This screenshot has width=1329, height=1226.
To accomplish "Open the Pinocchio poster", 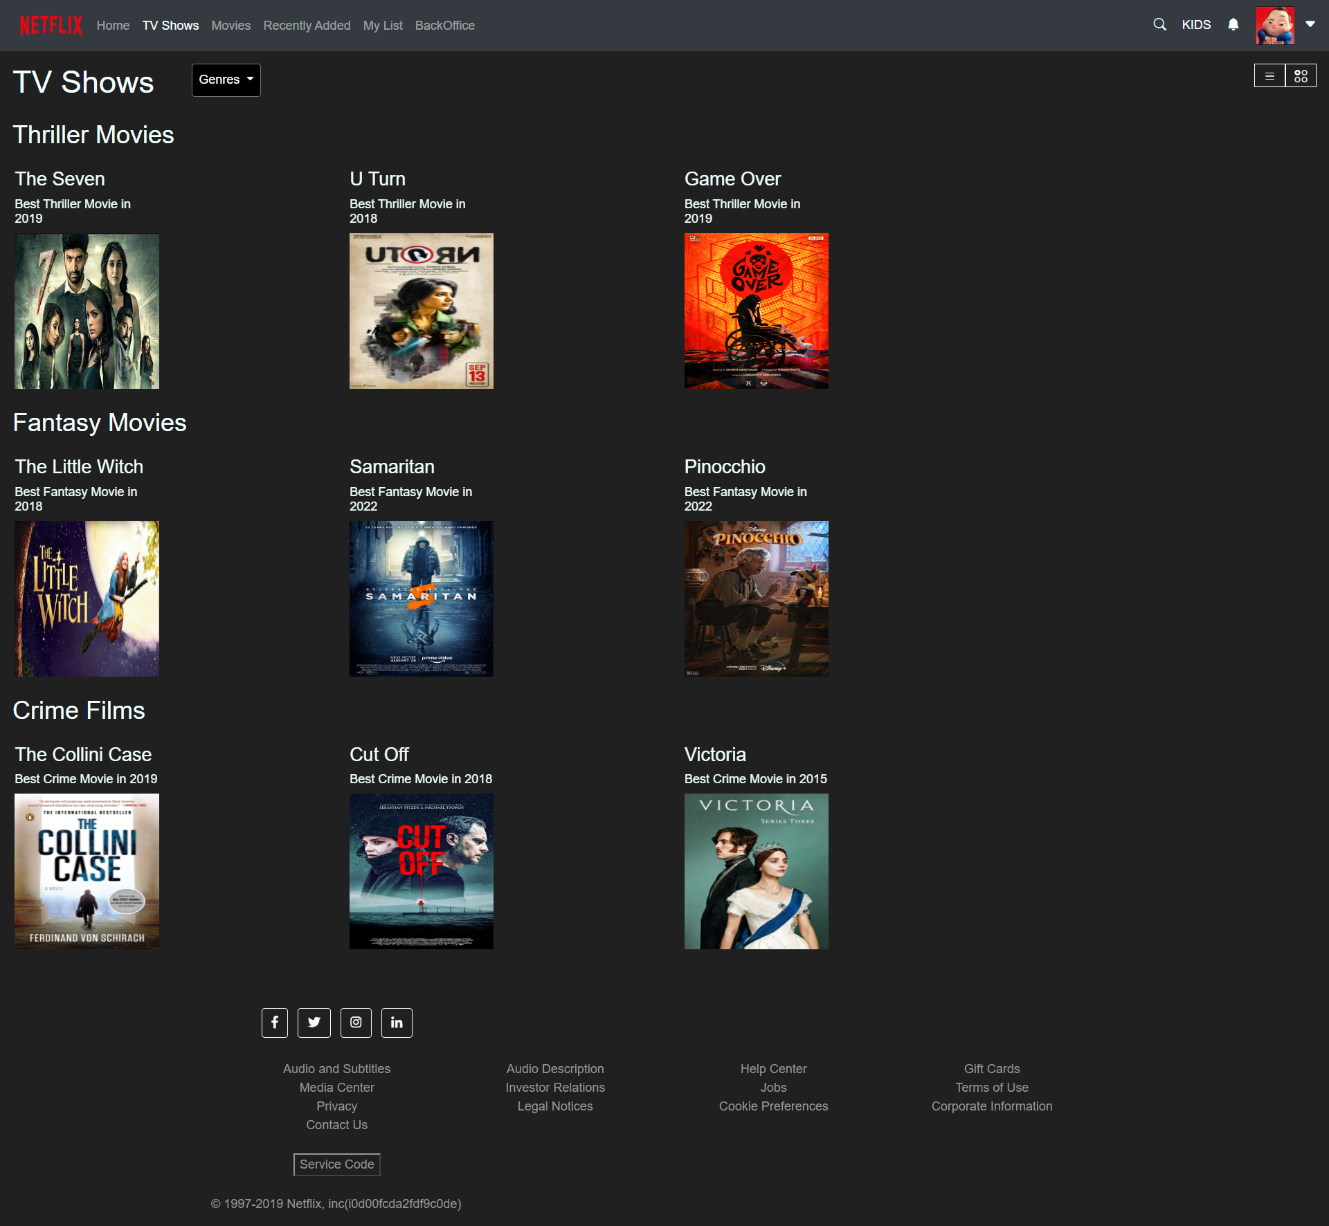I will coord(757,598).
